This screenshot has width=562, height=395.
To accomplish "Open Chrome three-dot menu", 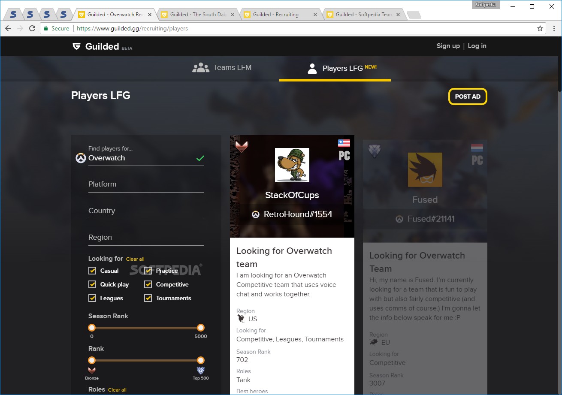I will click(x=553, y=28).
